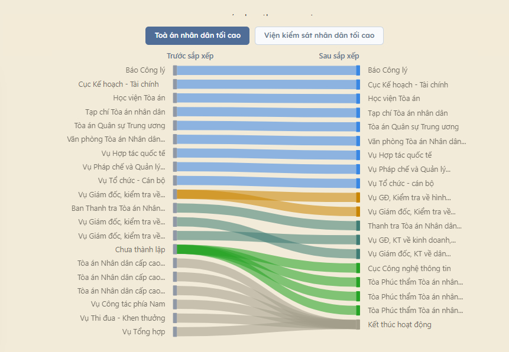Select the Cục Kế hoạch - Tài chính right label

[x=408, y=85]
